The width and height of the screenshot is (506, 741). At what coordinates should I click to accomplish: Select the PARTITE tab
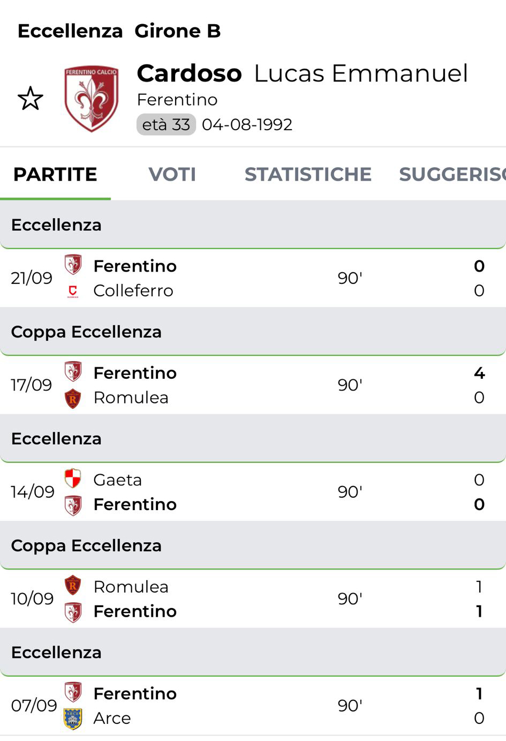55,174
